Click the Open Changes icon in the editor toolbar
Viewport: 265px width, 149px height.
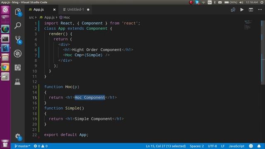(233, 10)
